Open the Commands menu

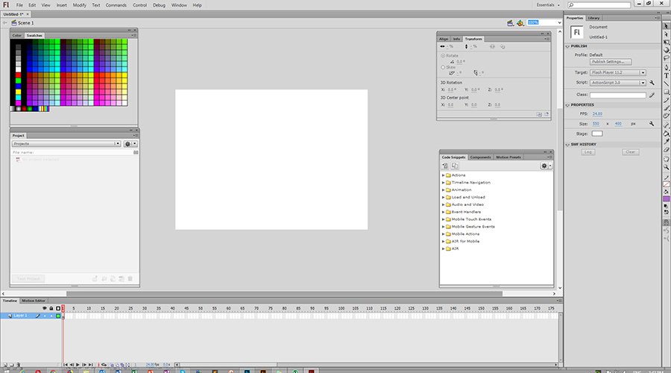pos(116,5)
